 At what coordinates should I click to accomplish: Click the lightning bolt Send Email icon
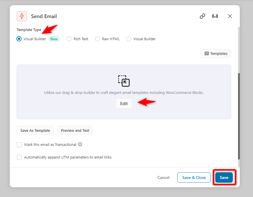tap(22, 16)
